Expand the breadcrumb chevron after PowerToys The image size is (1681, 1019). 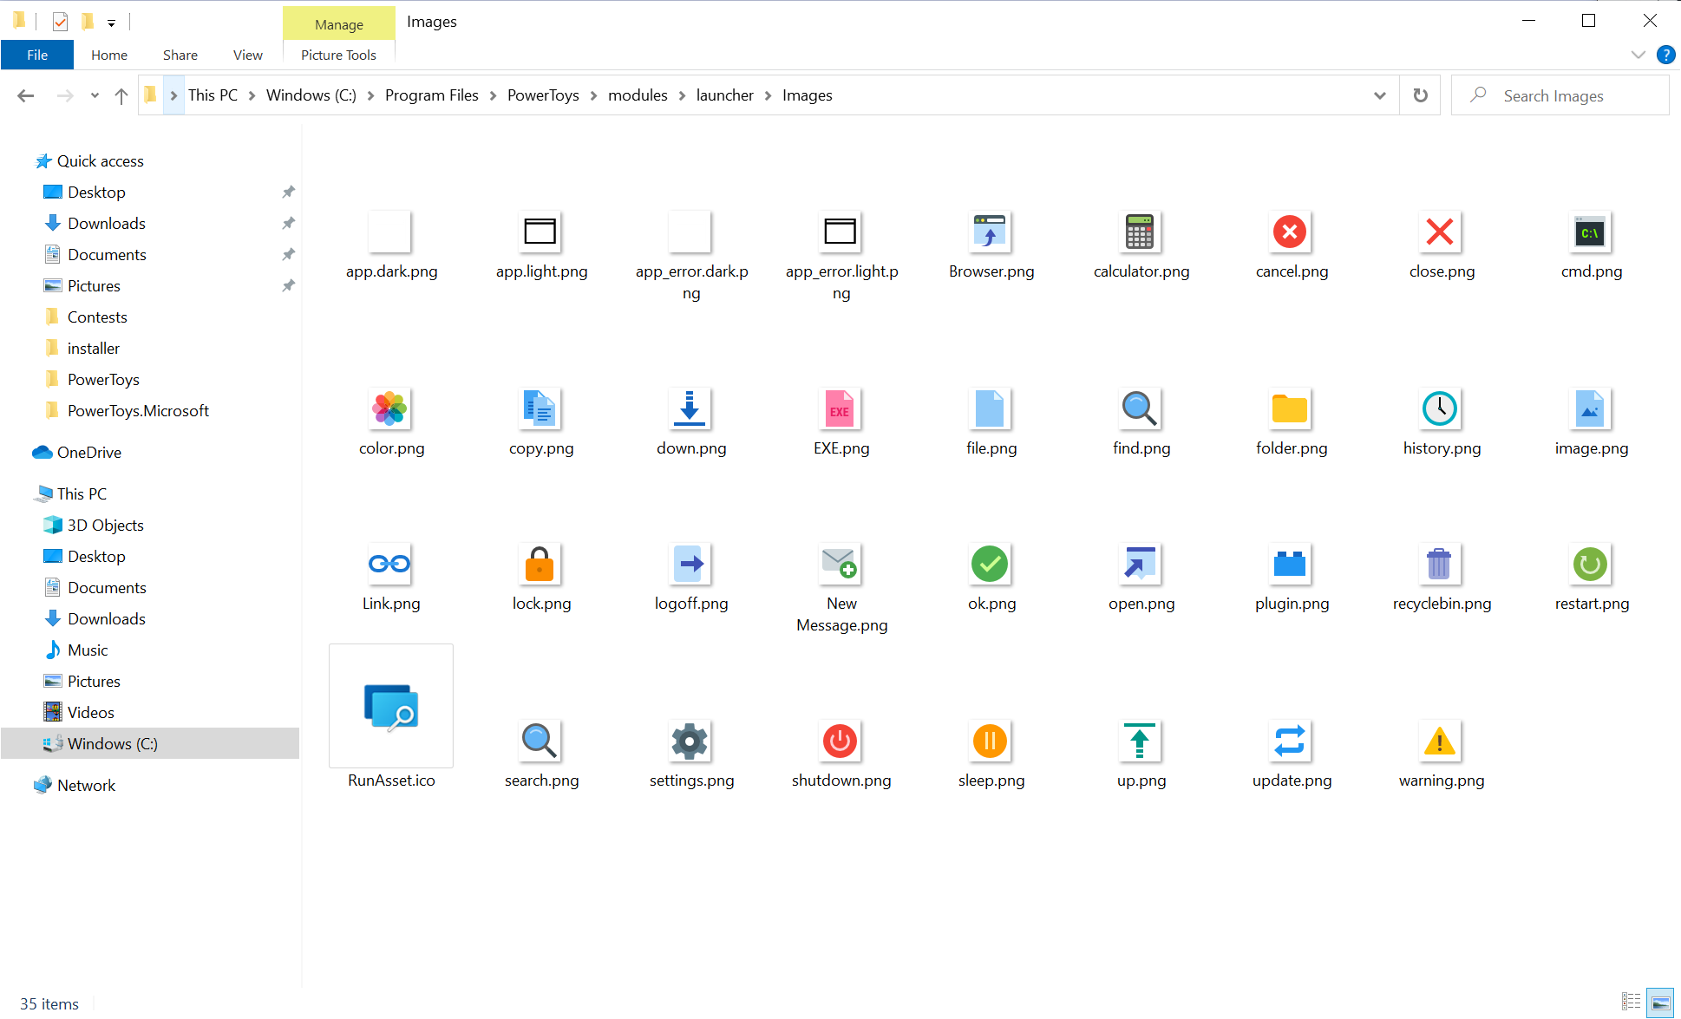pos(595,95)
